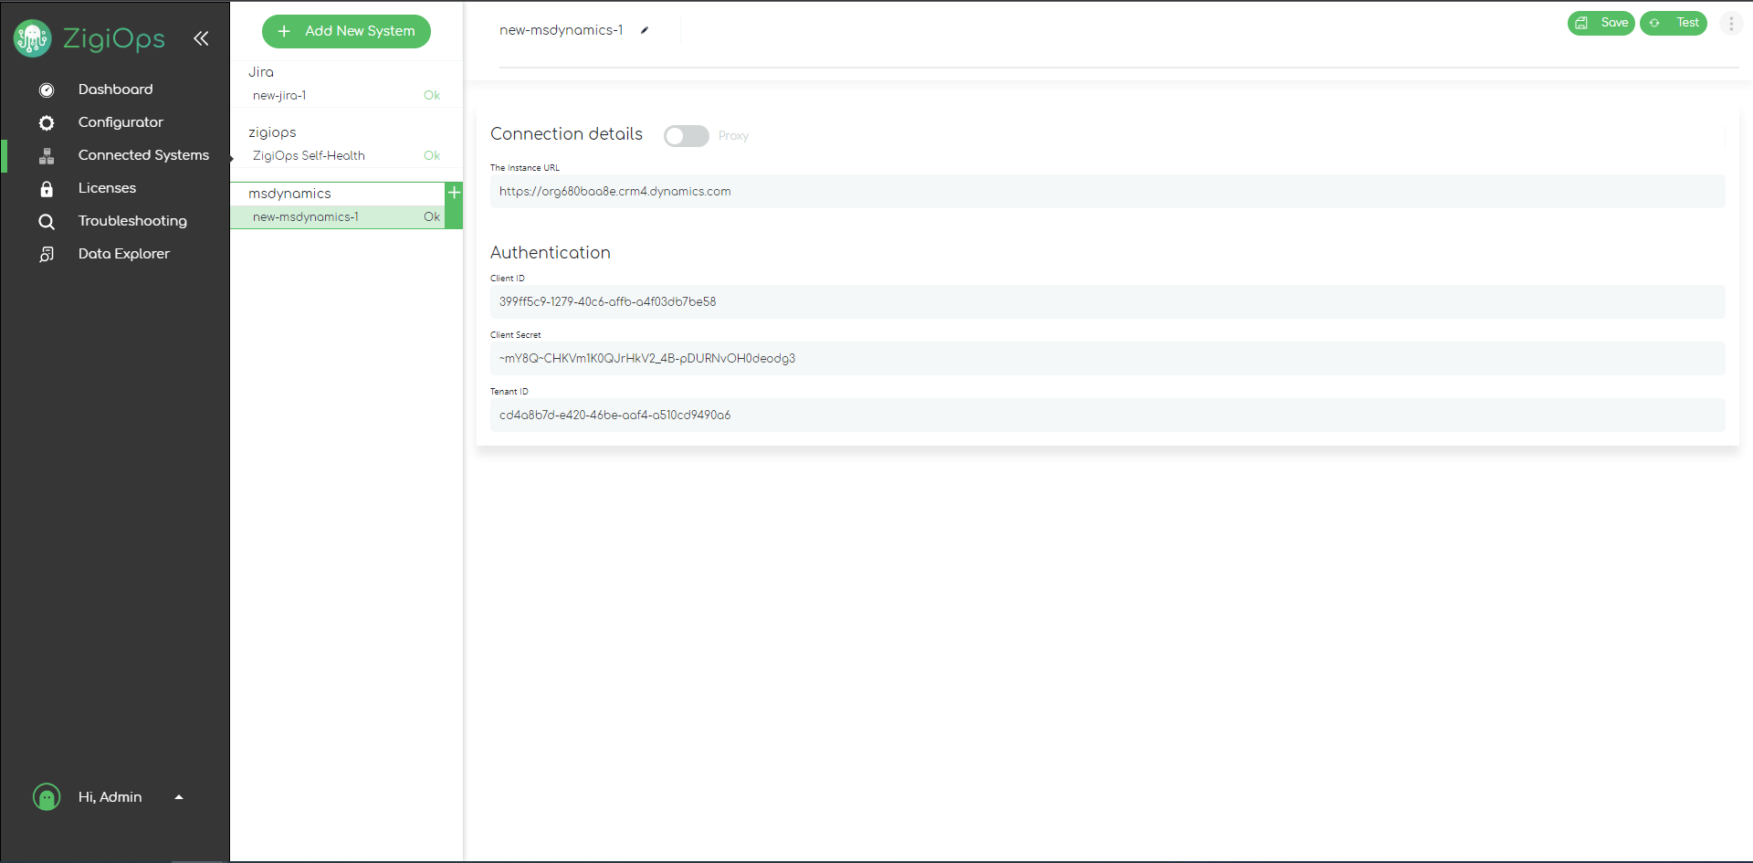The width and height of the screenshot is (1753, 863).
Task: Click the Client Secret input field
Action: tap(1107, 359)
